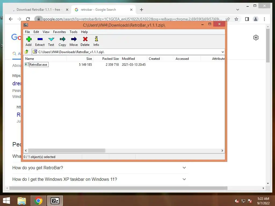Select the RetroBar.exe file icon

(x=27, y=64)
